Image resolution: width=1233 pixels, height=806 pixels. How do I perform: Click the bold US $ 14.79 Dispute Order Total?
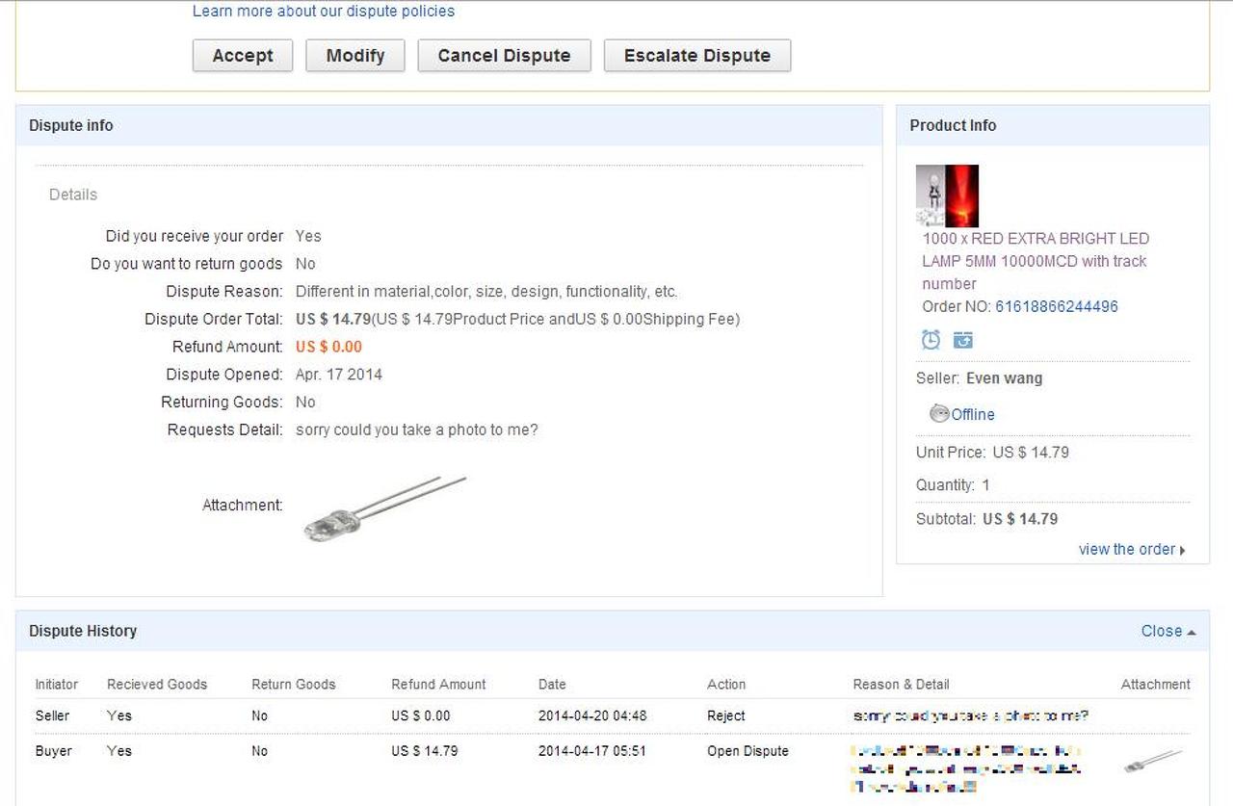coord(333,320)
